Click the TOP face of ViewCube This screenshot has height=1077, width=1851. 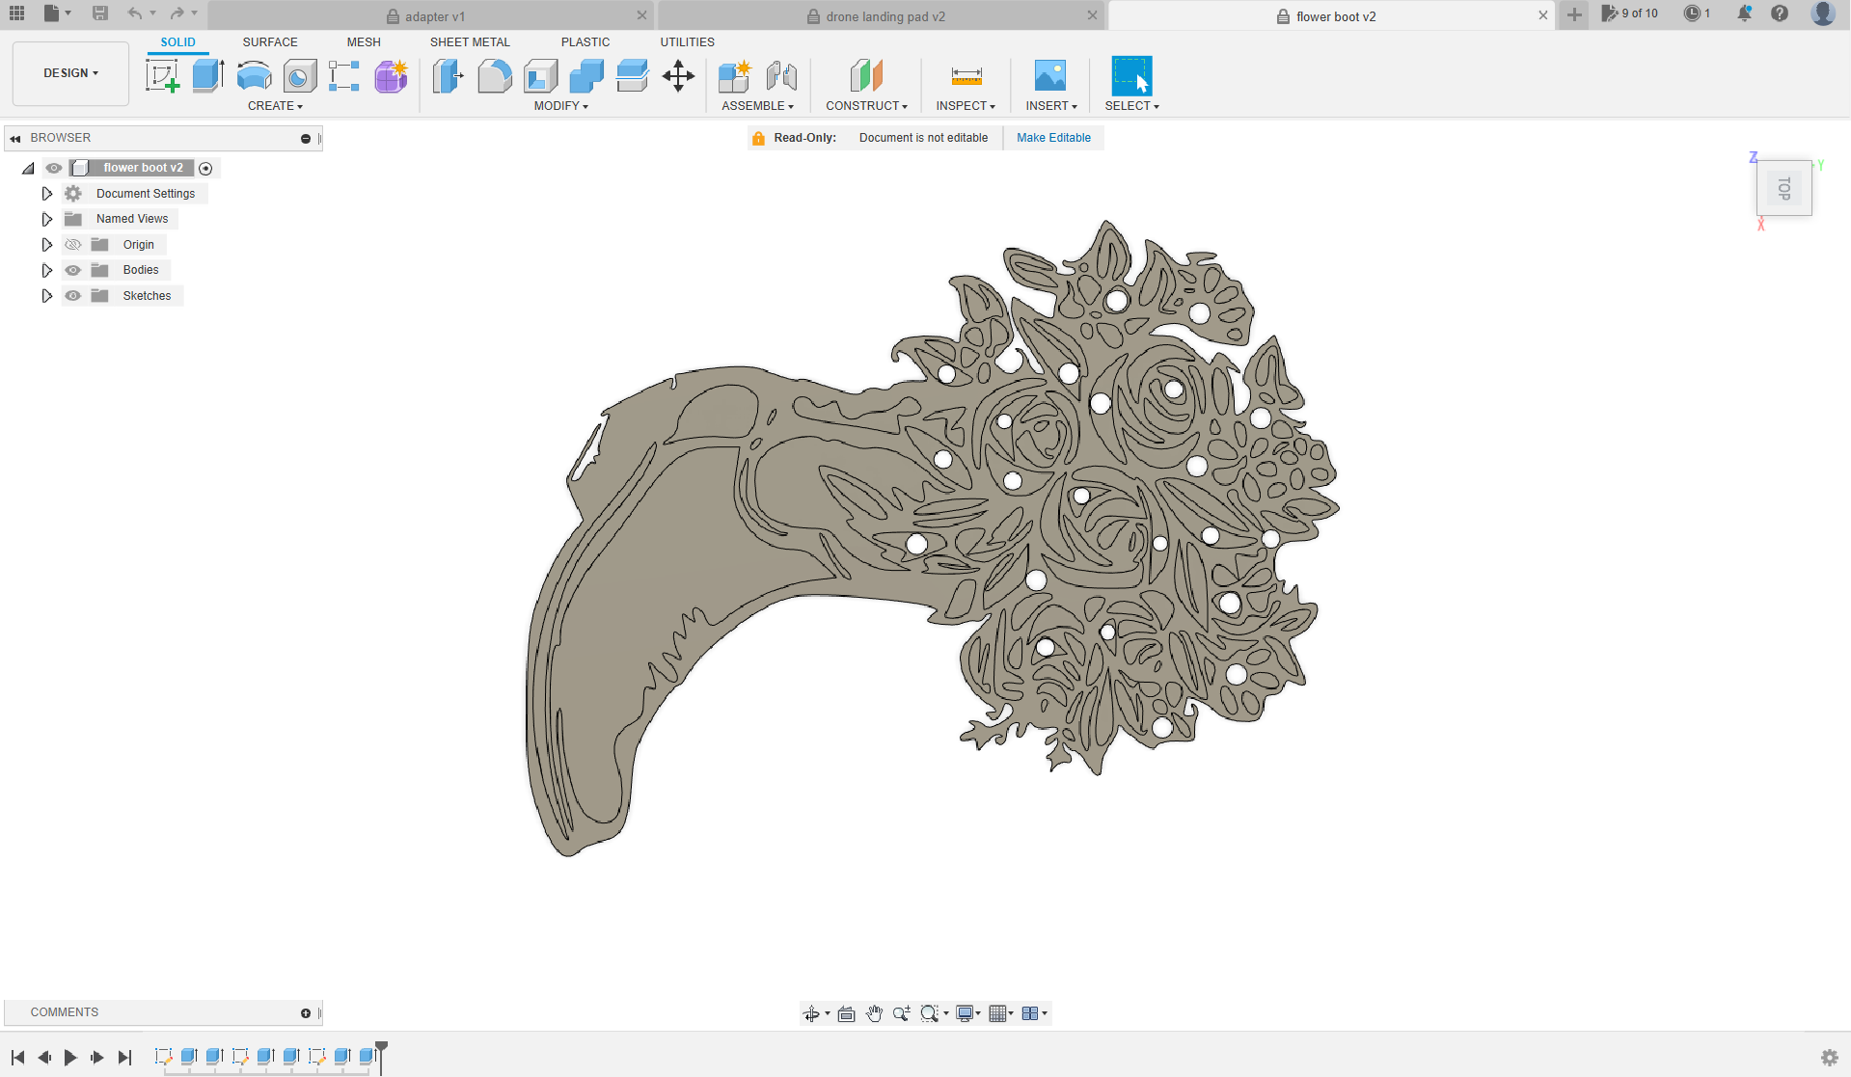(x=1783, y=188)
